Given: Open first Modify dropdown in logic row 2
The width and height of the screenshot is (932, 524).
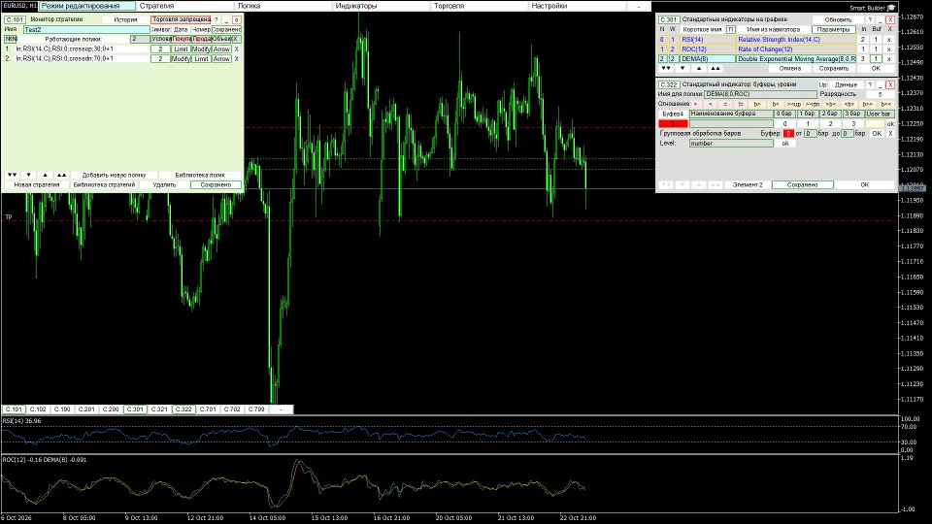Looking at the screenshot, I should coord(181,59).
